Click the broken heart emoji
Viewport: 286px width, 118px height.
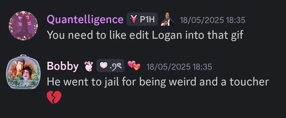(54, 97)
